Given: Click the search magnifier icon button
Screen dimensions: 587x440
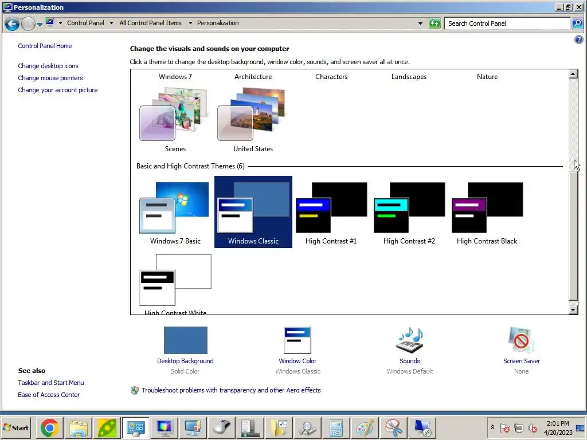Looking at the screenshot, I should coord(577,23).
